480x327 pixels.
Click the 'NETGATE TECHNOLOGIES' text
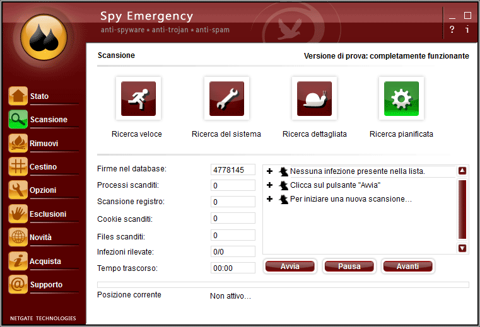pos(43,318)
